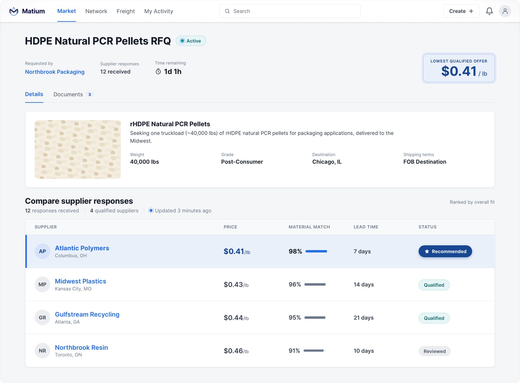Open the Network nav item
The height and width of the screenshot is (383, 520).
96,11
